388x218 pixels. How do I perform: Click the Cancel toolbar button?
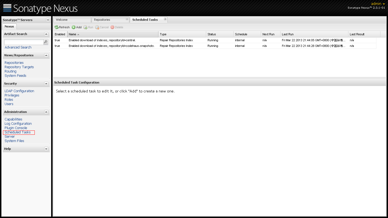click(102, 27)
